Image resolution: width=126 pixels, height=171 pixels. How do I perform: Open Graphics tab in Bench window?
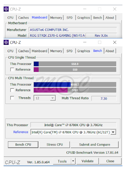[x=84, y=51]
